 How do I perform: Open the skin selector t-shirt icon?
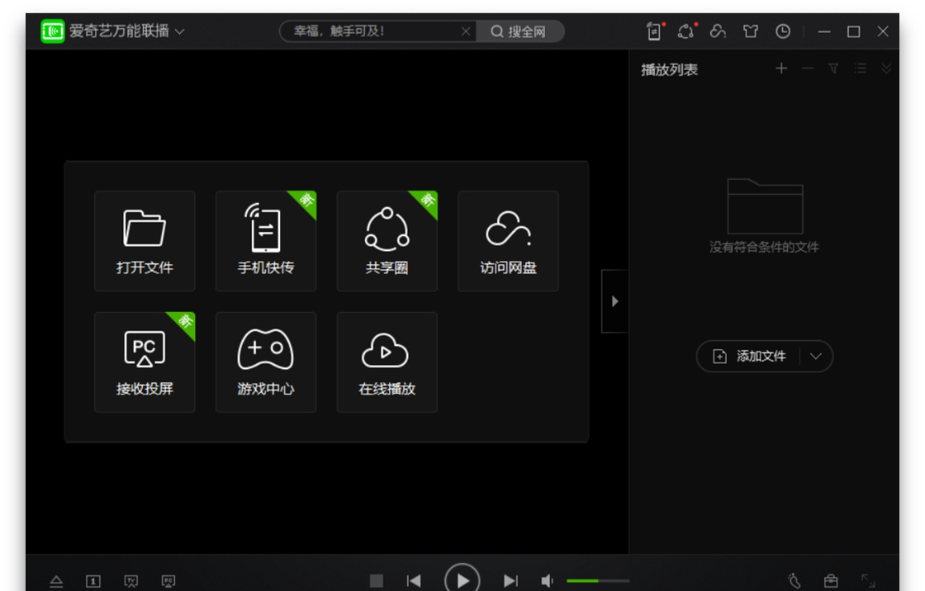(x=750, y=31)
